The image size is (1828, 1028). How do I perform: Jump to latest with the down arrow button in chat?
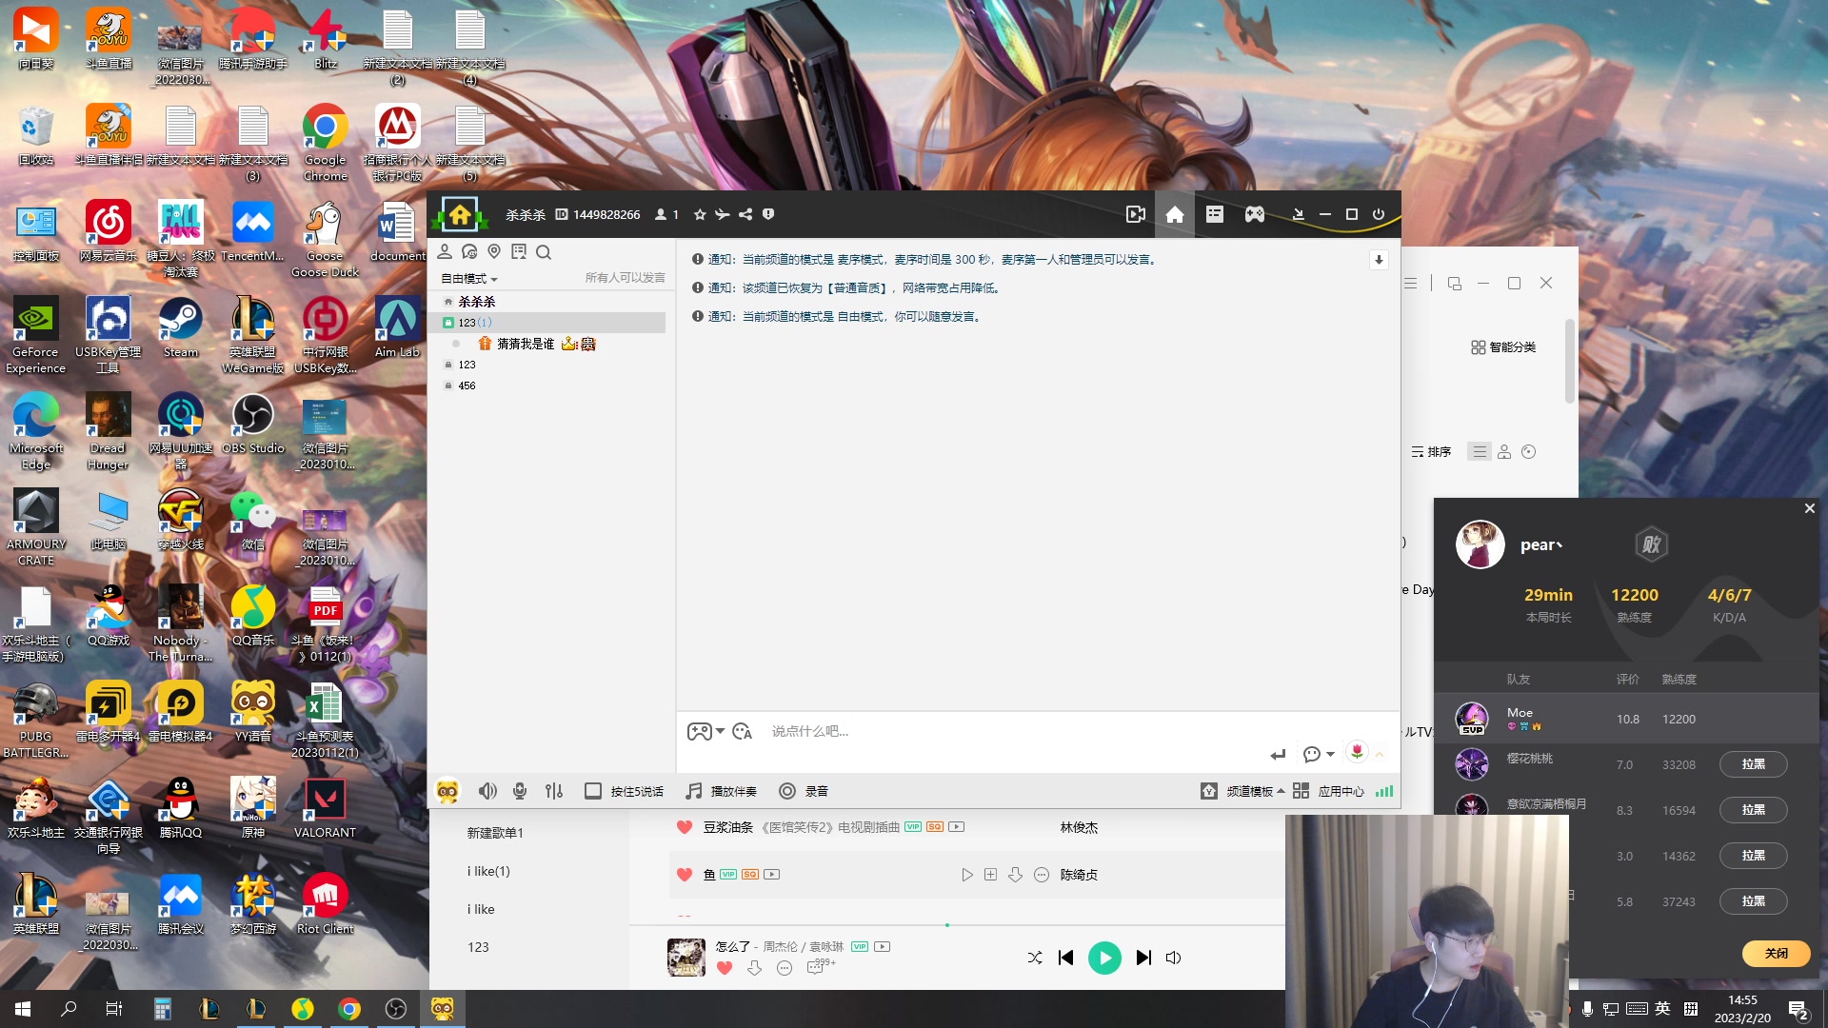1379,260
